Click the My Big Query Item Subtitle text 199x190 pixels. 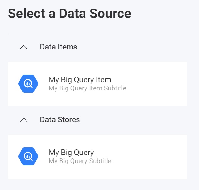coord(87,88)
